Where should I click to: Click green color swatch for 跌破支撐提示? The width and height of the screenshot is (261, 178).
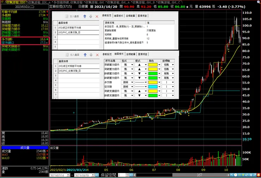(153, 95)
